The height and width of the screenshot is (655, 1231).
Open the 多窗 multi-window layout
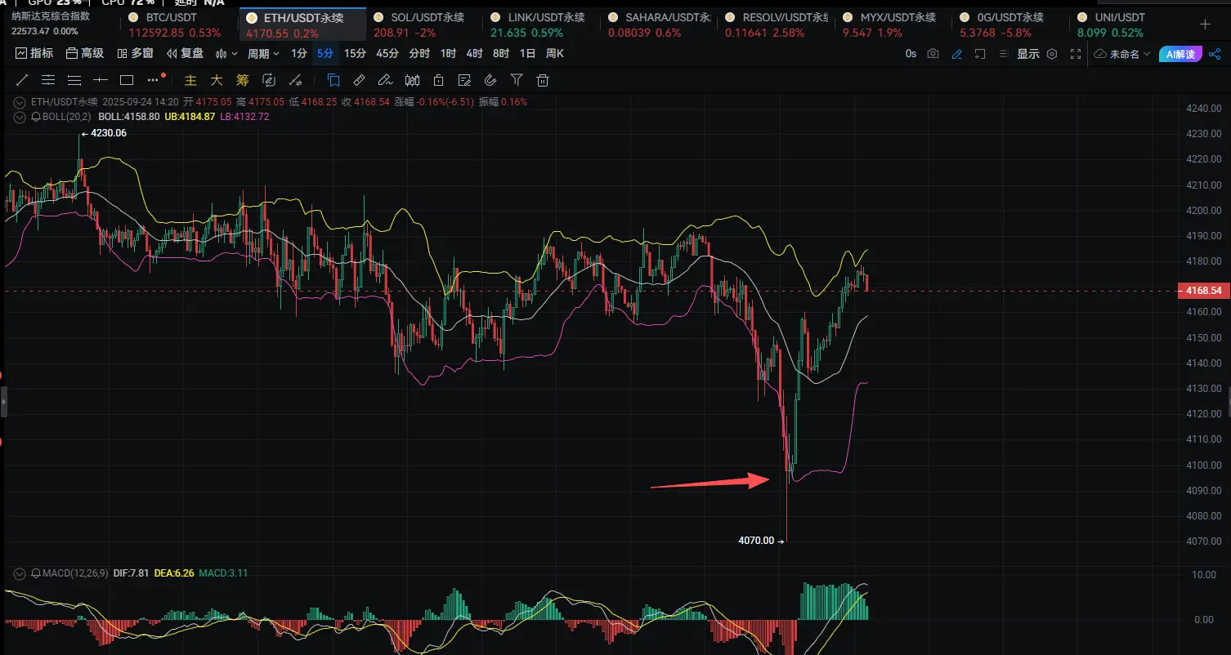pos(135,54)
